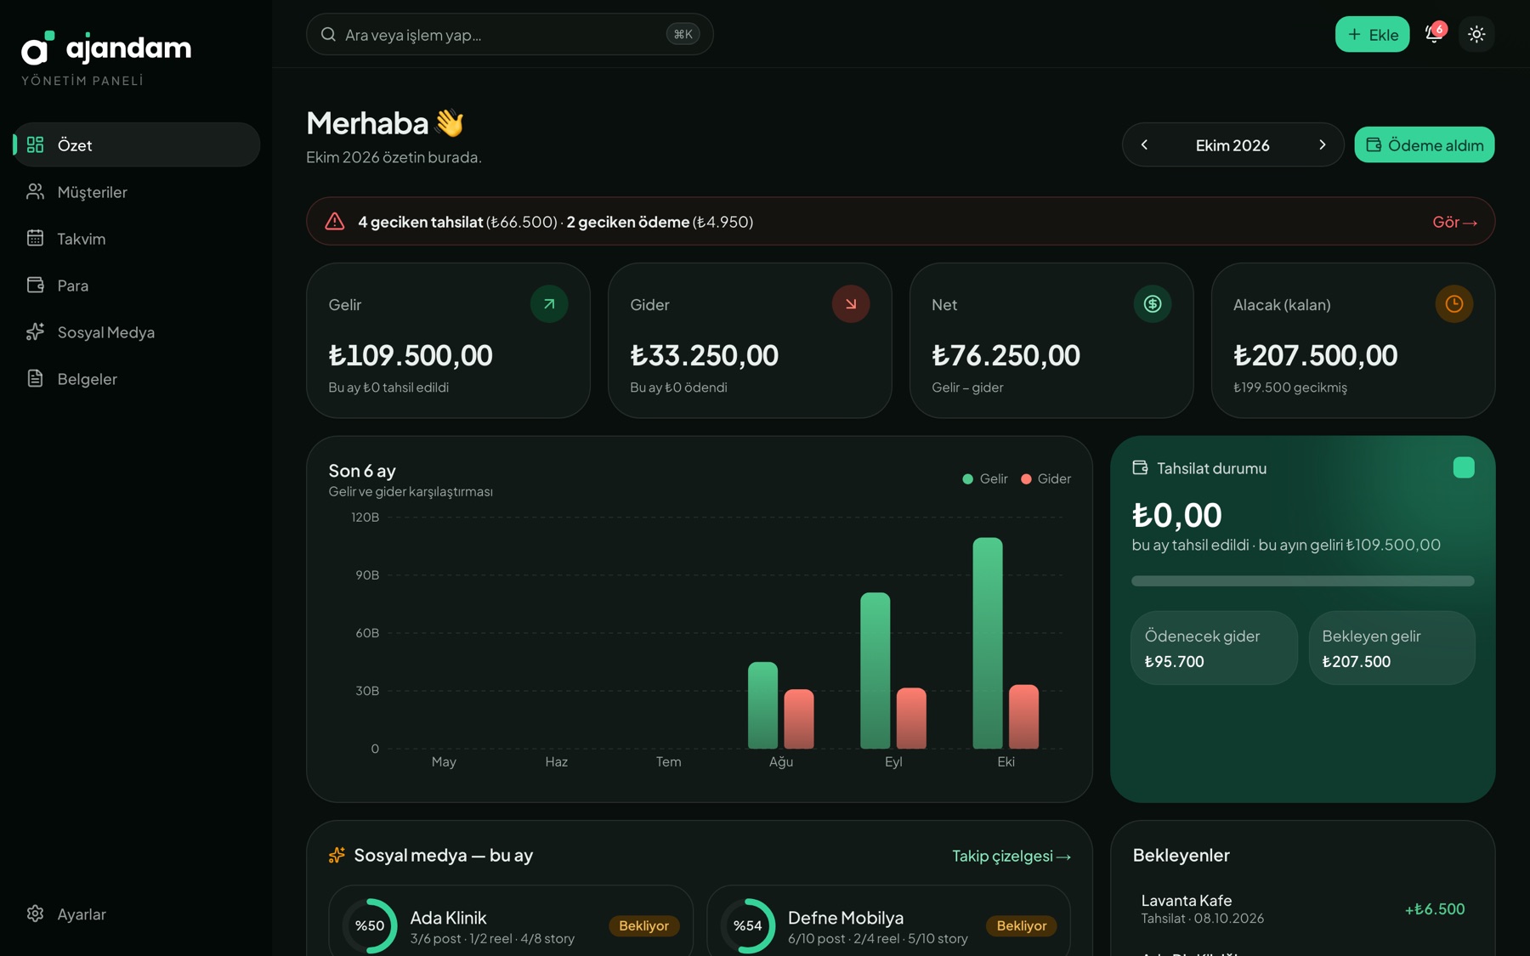Open the notifications bell icon

1434,34
